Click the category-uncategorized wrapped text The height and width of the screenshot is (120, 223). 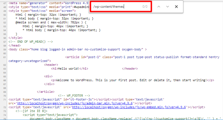coord(30,61)
